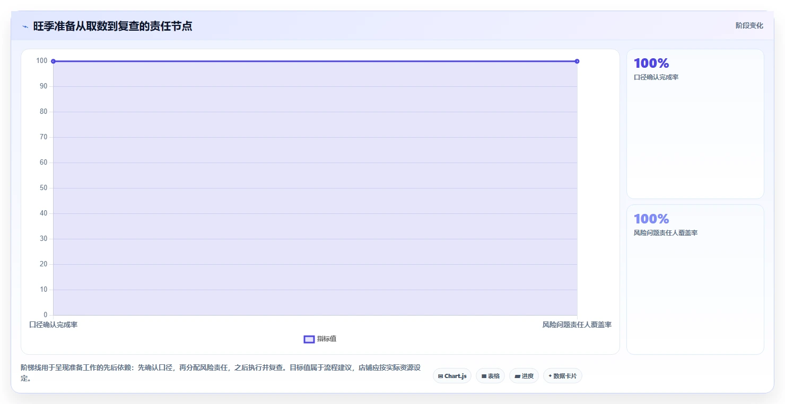Screen dimensions: 785x404
Task: Click the 数据卡片 tag
Action: point(562,376)
